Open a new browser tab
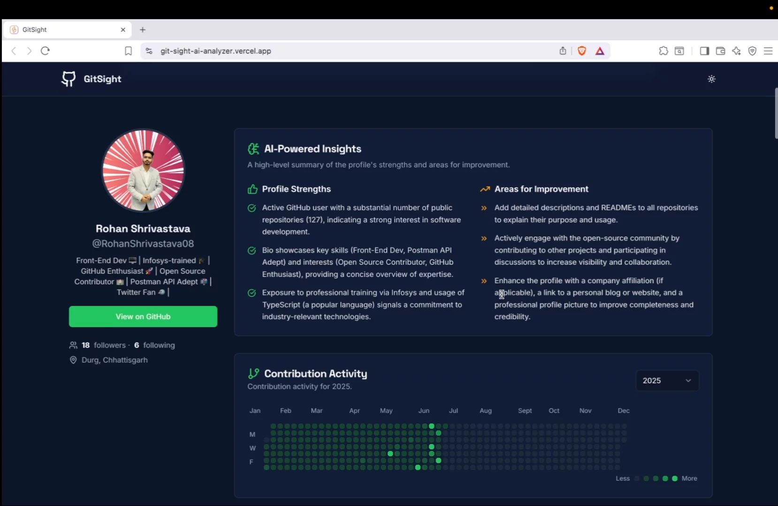The image size is (778, 506). tap(142, 30)
